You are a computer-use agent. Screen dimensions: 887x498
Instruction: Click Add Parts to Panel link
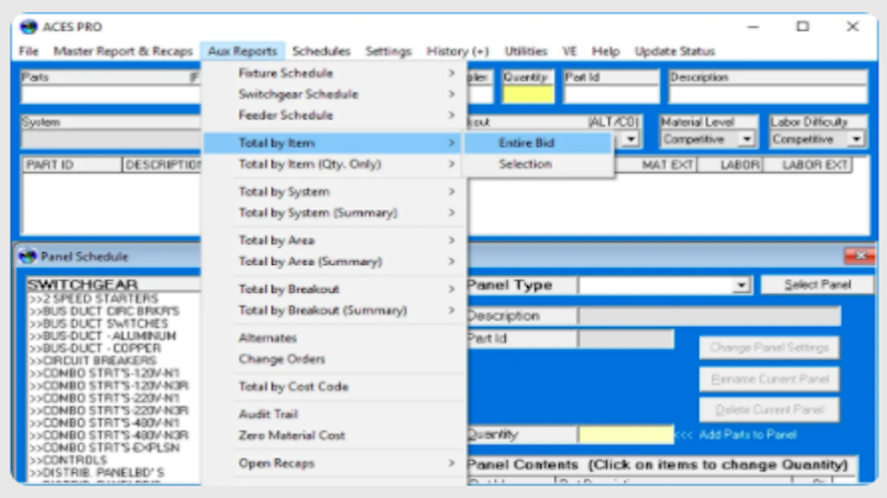click(x=747, y=434)
